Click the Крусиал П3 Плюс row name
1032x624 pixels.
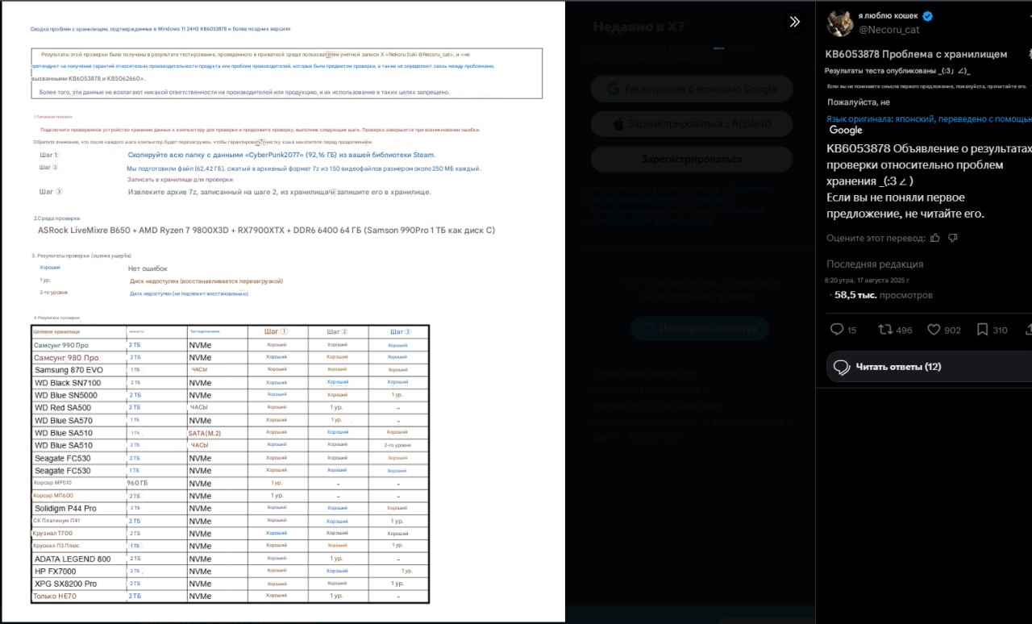coord(56,546)
